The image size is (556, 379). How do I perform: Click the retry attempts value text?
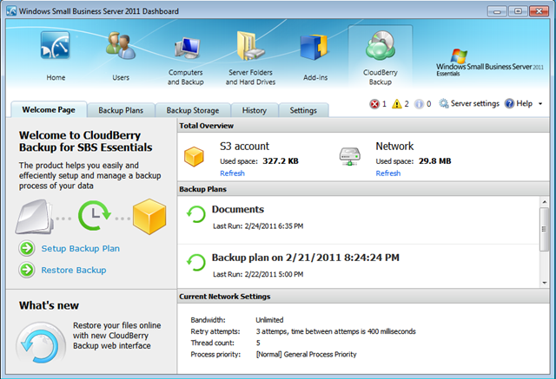336,331
